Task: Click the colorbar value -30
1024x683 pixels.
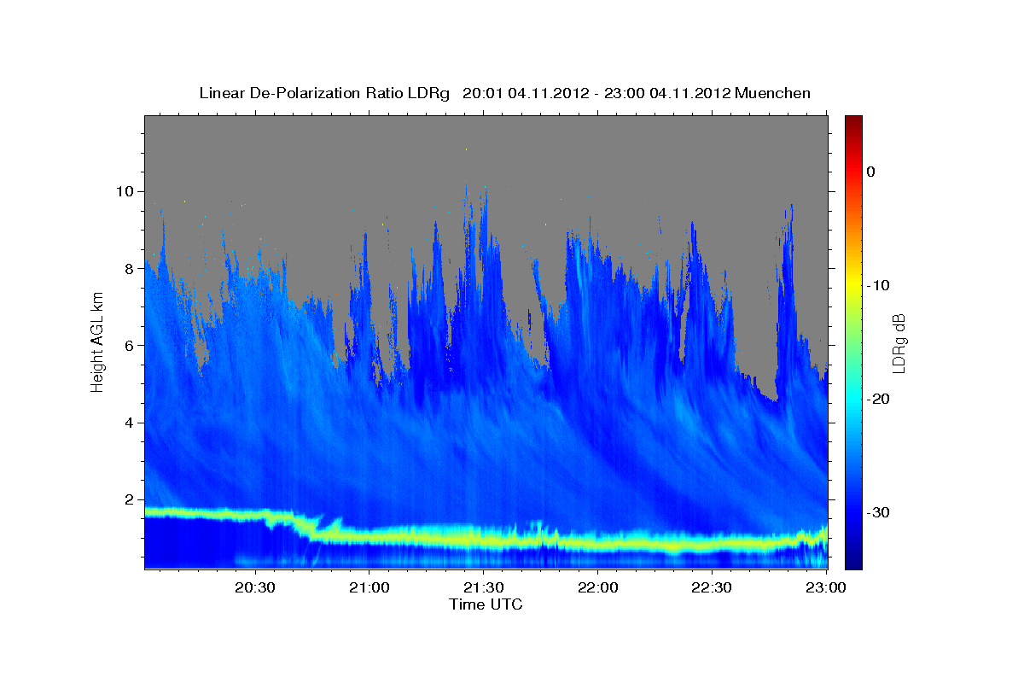Action: [879, 512]
